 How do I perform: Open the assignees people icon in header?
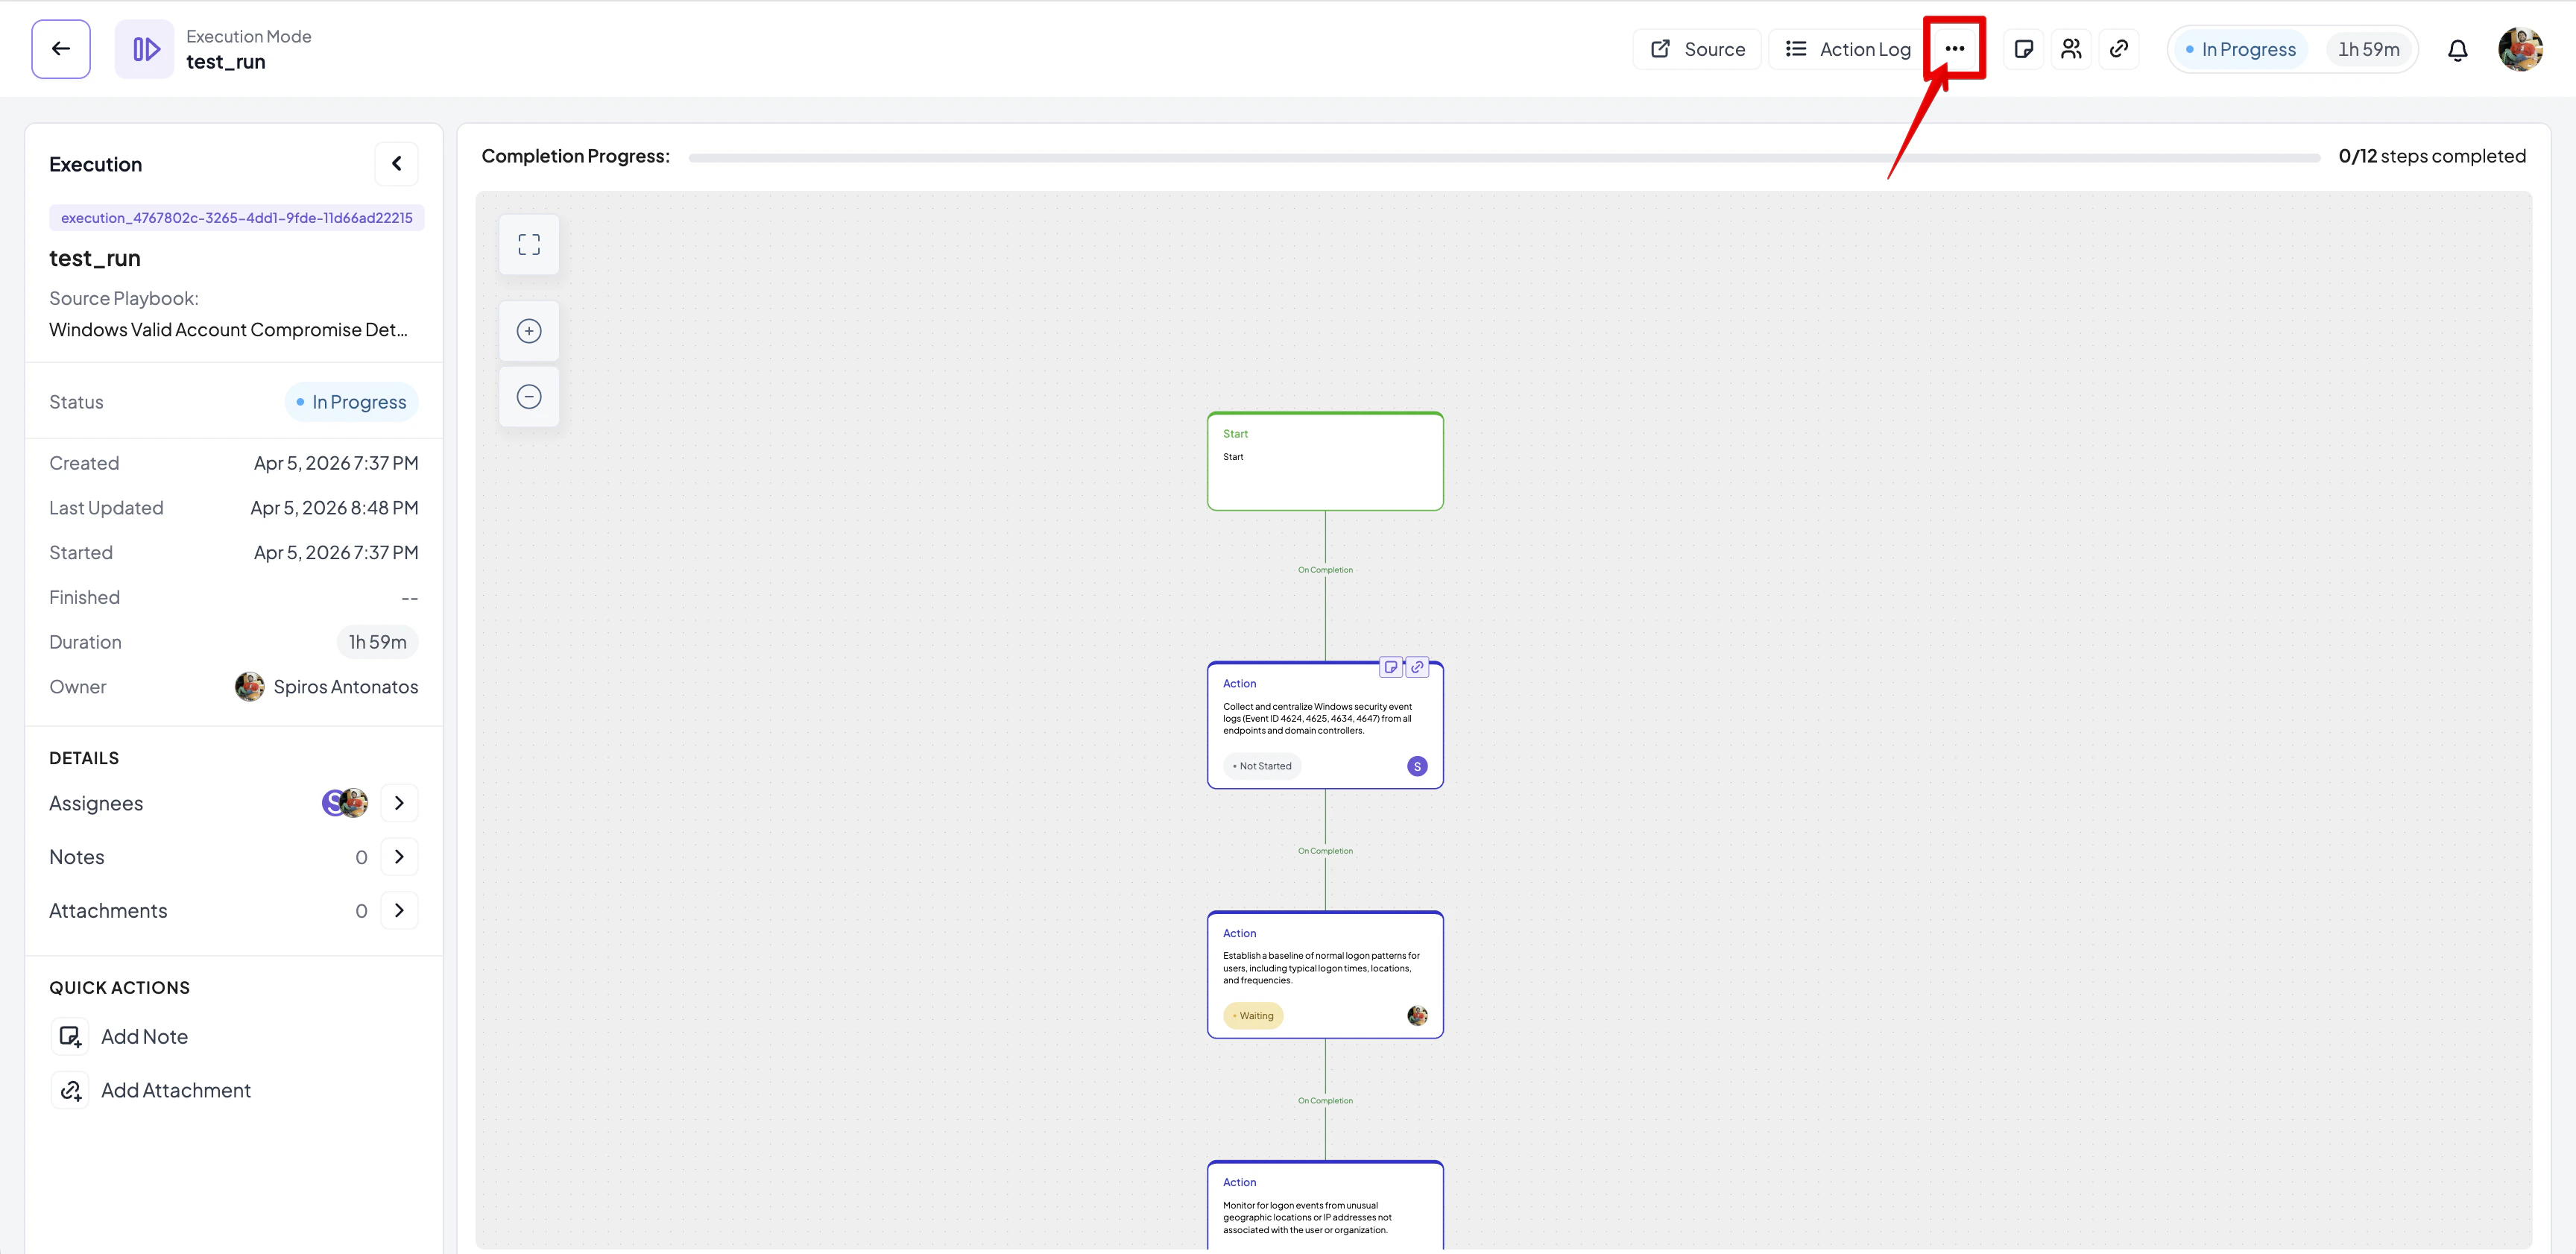2071,49
